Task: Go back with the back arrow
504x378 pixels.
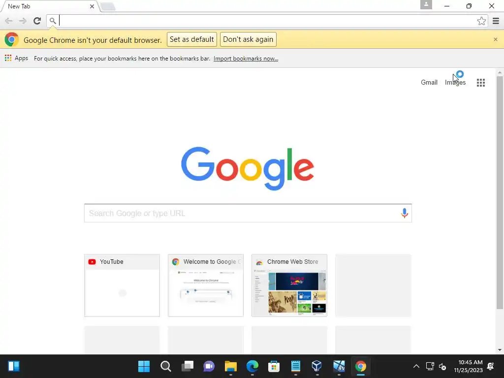Action: coord(9,21)
